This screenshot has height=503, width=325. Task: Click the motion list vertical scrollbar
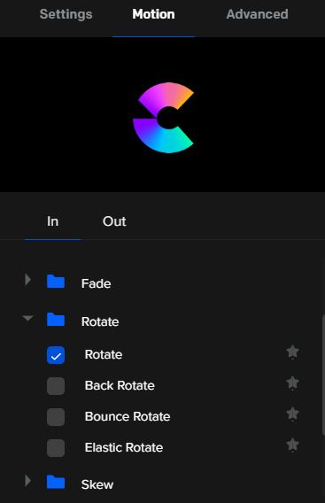tap(323, 375)
